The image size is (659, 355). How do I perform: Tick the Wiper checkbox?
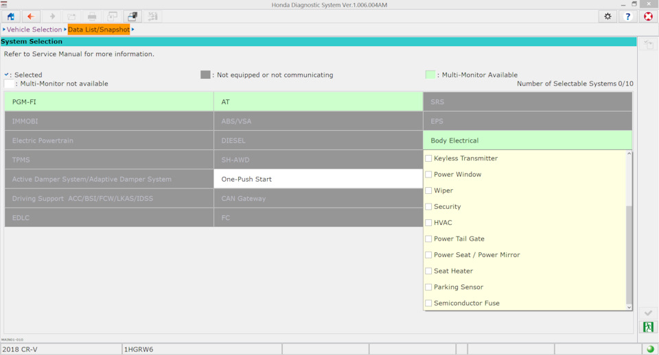pyautogui.click(x=428, y=191)
